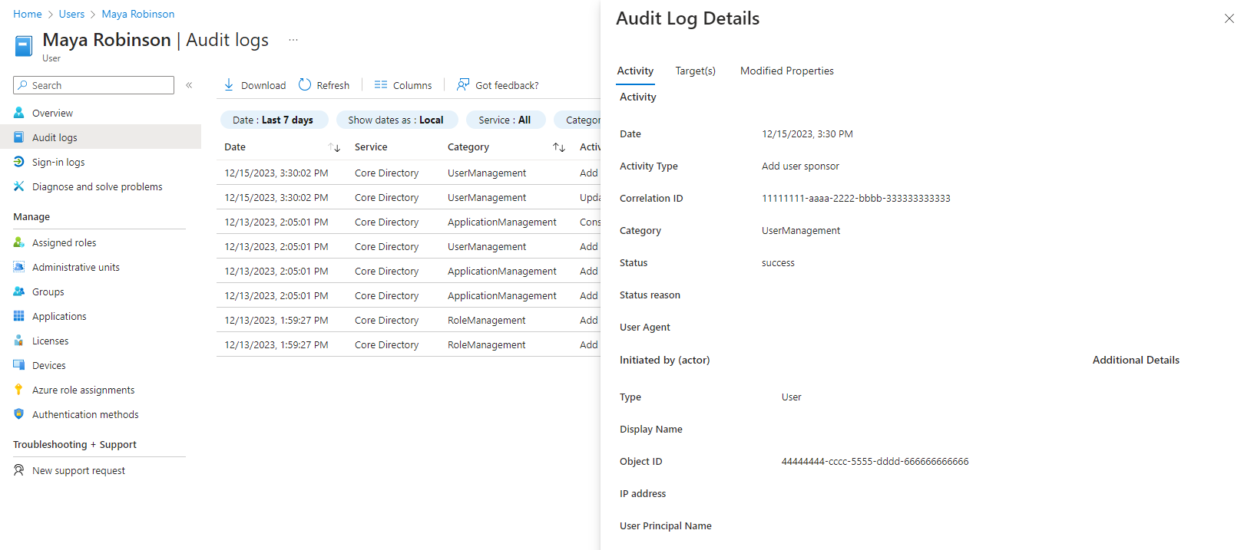The height and width of the screenshot is (550, 1254).
Task: Click the Columns icon in toolbar
Action: coord(381,84)
